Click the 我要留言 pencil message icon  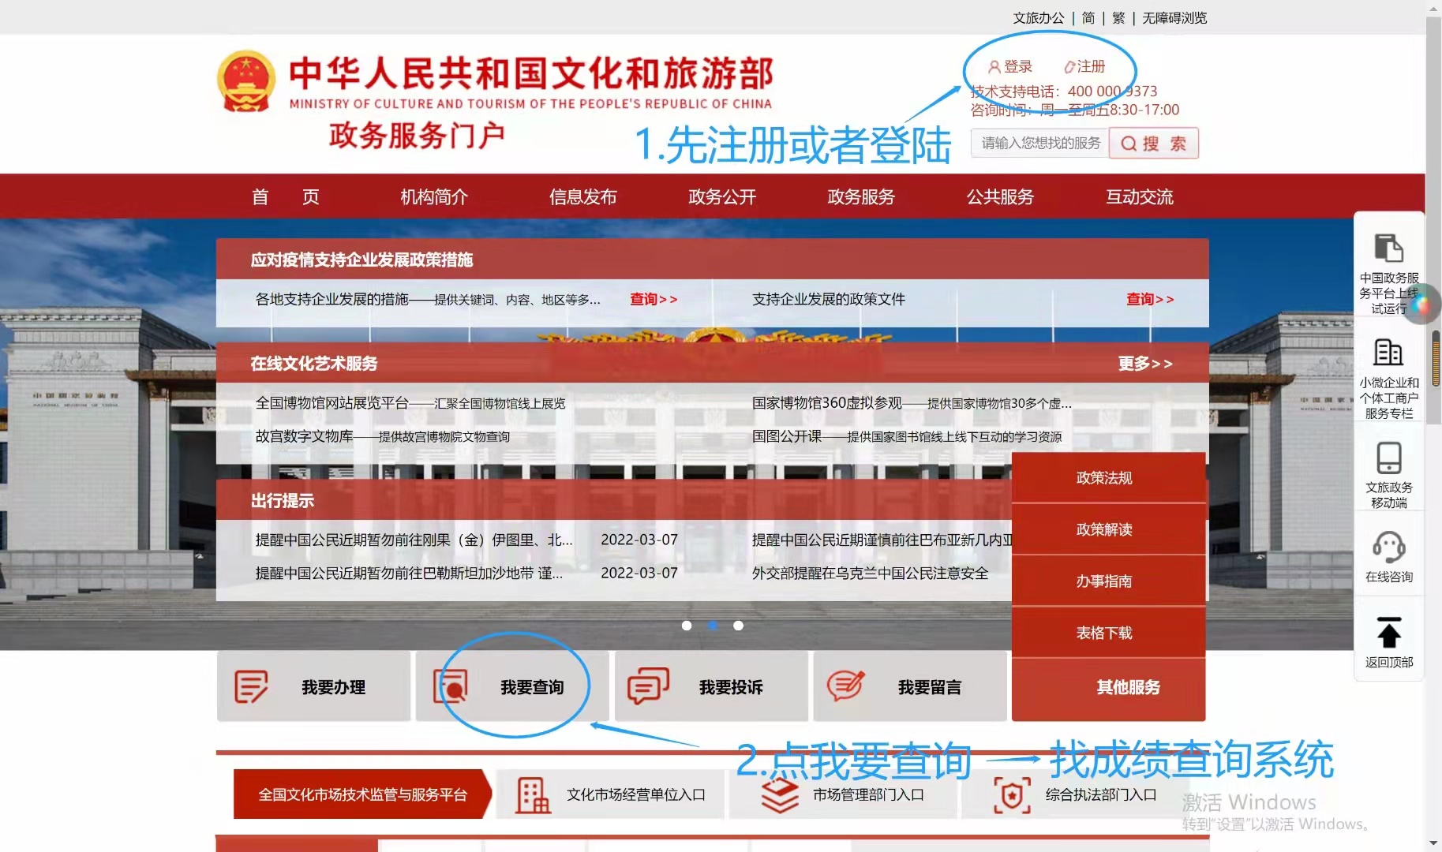pos(846,686)
